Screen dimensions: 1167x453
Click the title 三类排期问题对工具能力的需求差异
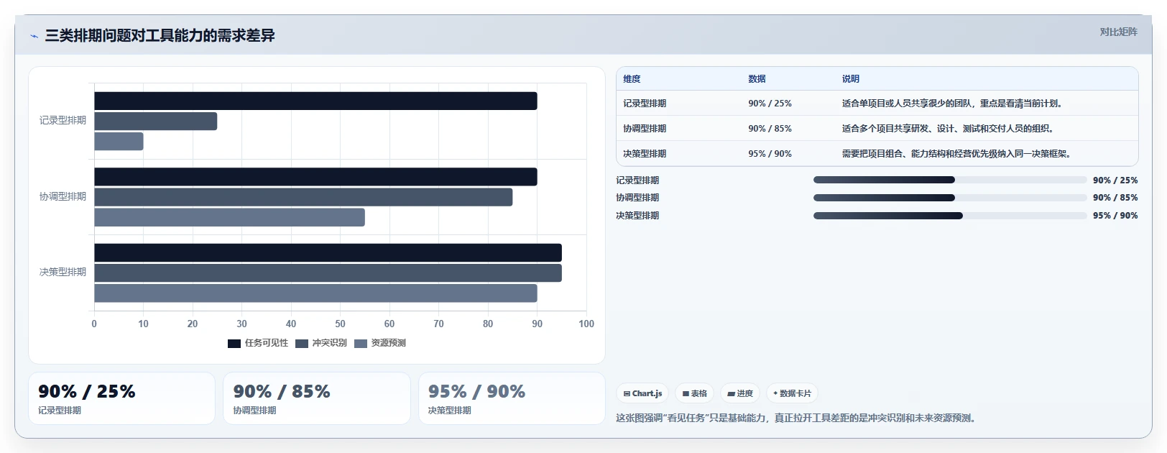click(x=160, y=36)
